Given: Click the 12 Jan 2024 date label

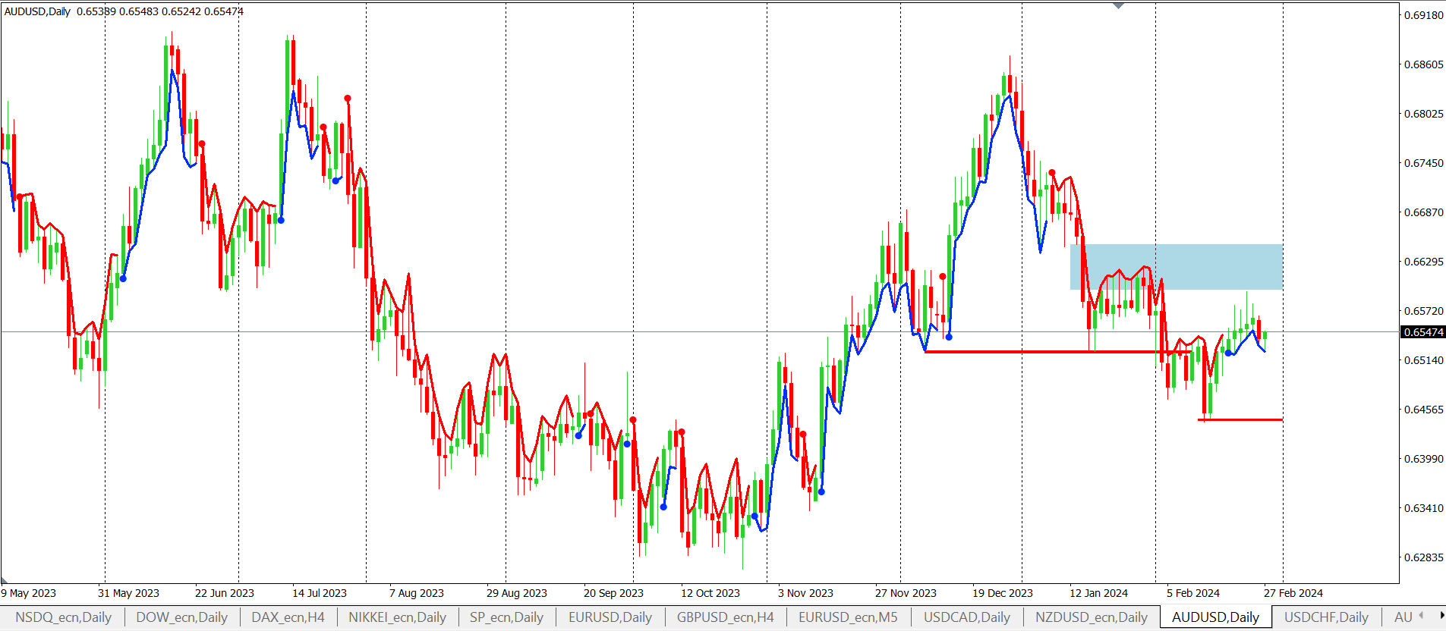Looking at the screenshot, I should point(1098,593).
